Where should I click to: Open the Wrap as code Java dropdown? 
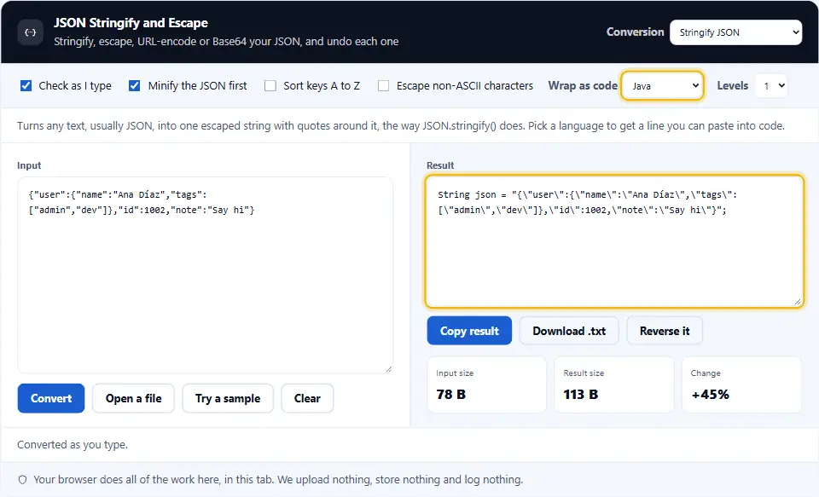(662, 85)
